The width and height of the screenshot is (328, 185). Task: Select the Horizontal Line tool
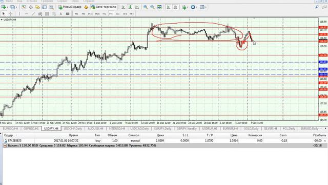[x=26, y=14]
